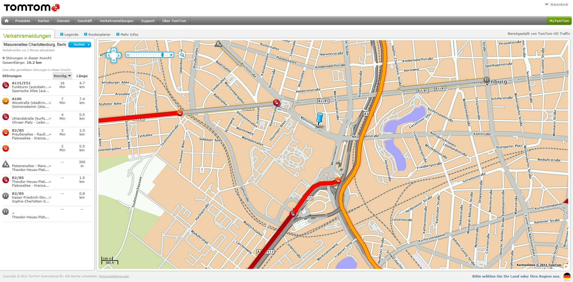Click the Preußenallee B2/B5 jam icon in list

click(6, 133)
